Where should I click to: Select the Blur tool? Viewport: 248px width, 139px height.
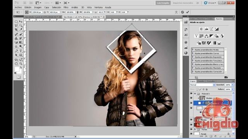pyautogui.click(x=16, y=46)
